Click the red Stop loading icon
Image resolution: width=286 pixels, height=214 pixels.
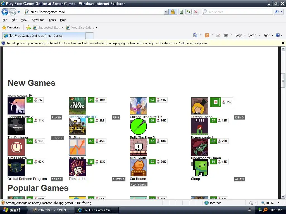[x=196, y=12]
